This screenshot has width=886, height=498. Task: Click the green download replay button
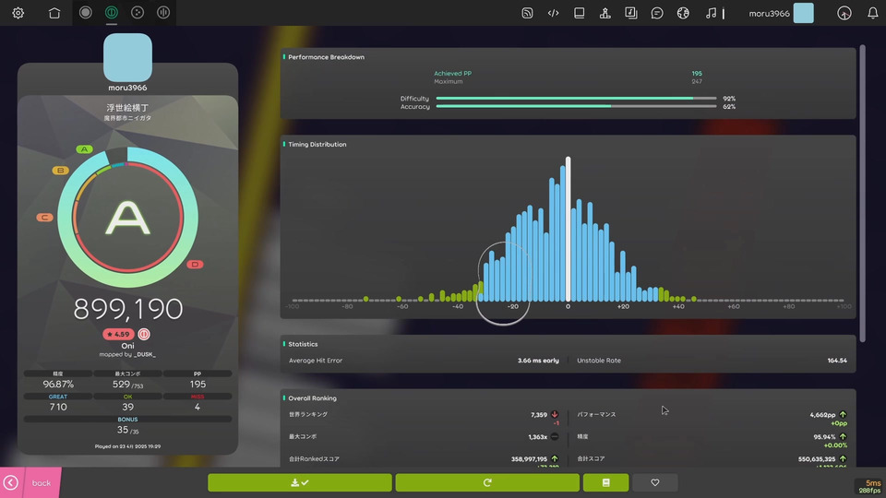click(299, 482)
